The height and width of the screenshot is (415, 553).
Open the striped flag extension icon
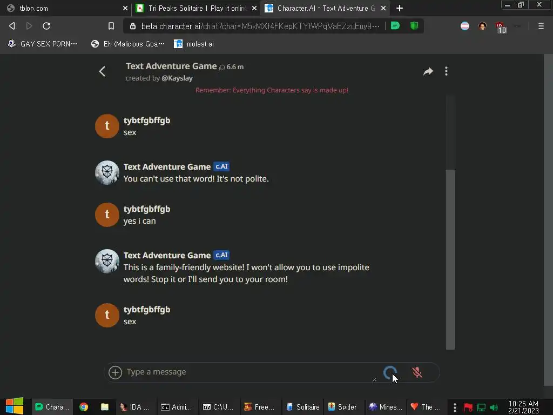click(465, 26)
